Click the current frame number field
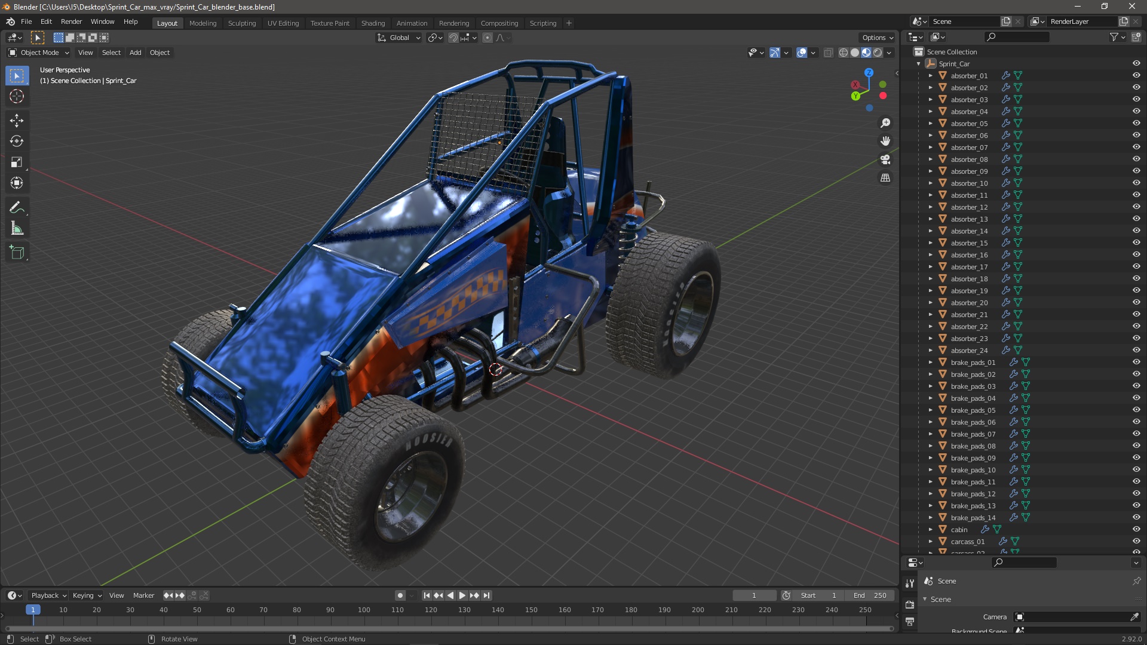The width and height of the screenshot is (1147, 645). (x=754, y=595)
